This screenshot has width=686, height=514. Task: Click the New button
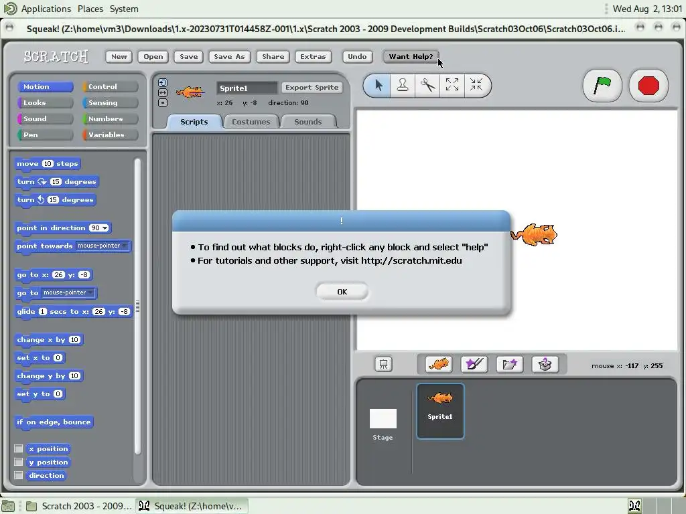point(119,56)
